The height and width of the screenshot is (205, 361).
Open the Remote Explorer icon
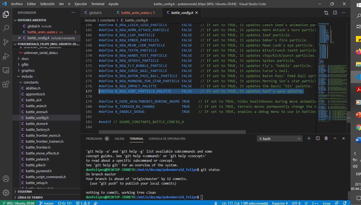[6, 70]
